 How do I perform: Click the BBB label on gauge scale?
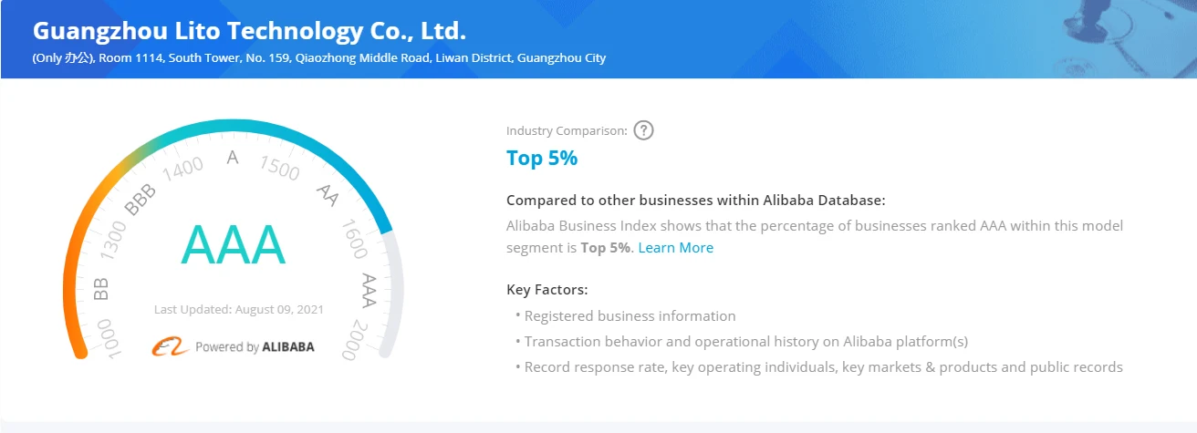click(x=140, y=201)
